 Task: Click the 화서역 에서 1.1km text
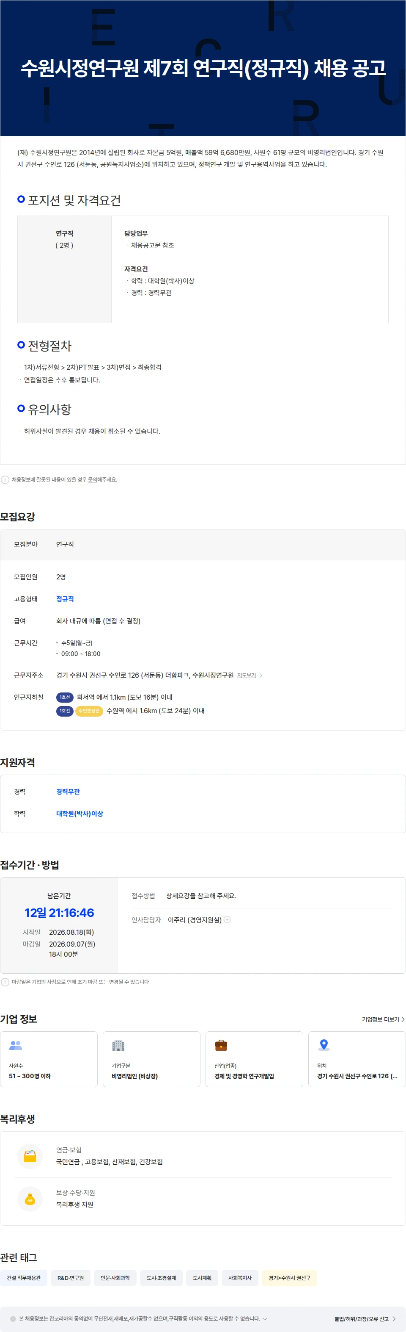[124, 697]
